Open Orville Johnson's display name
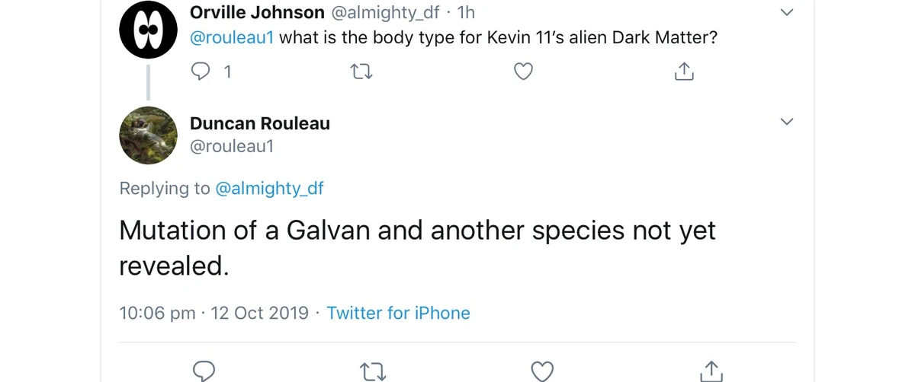 coord(257,13)
